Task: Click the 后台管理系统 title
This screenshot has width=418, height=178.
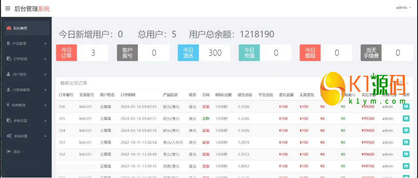Action: coord(32,8)
